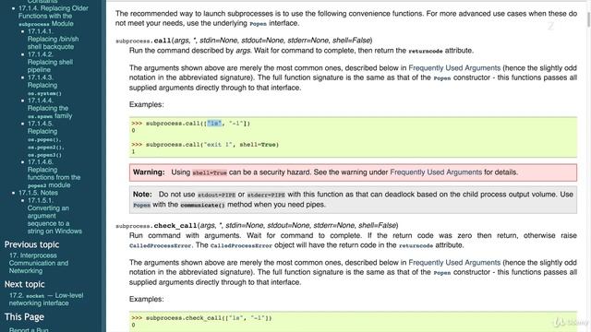The width and height of the screenshot is (591, 332).
Task: Go to next topic 17.2 socket
Action: coord(46,299)
